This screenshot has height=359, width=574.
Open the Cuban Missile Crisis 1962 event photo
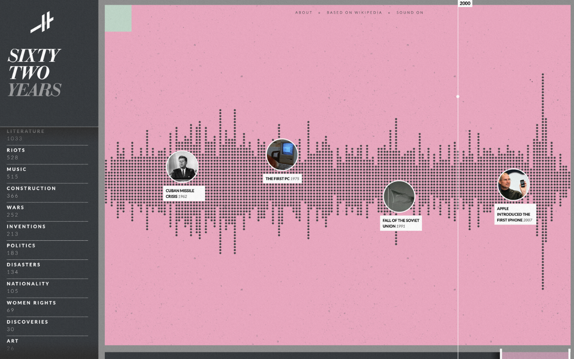coord(183,166)
